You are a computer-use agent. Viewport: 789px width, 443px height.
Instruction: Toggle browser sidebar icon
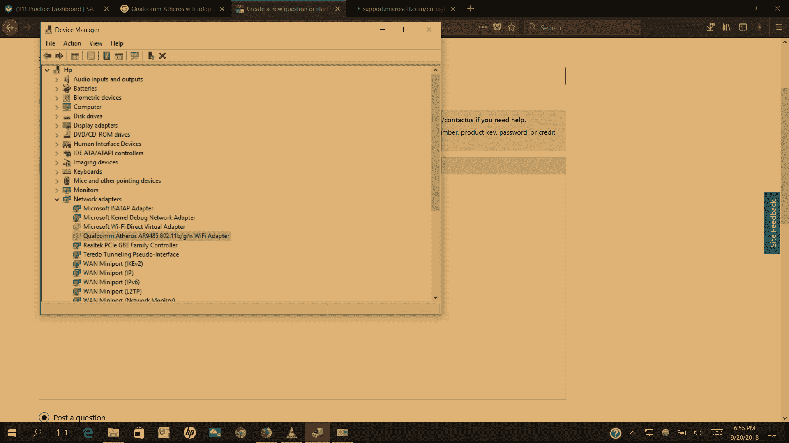pyautogui.click(x=743, y=27)
